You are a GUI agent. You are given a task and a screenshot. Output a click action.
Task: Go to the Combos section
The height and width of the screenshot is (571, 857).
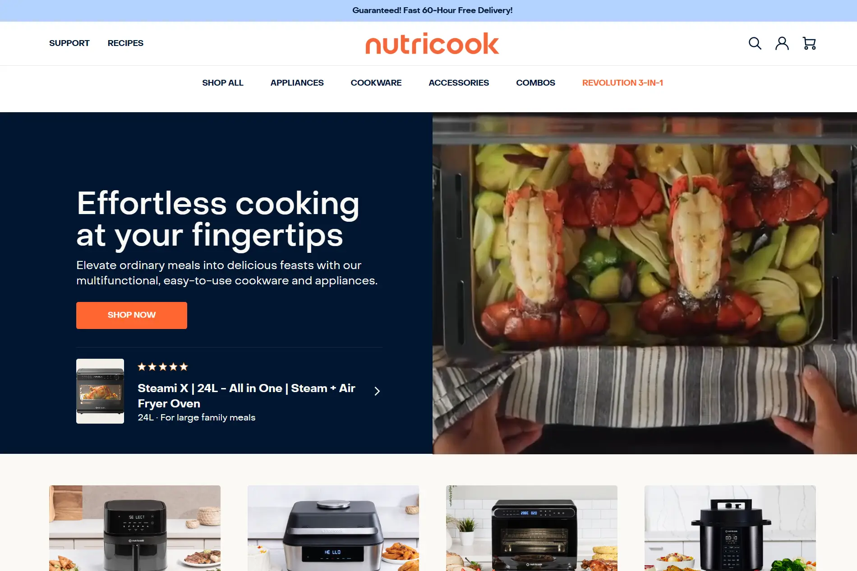535,83
